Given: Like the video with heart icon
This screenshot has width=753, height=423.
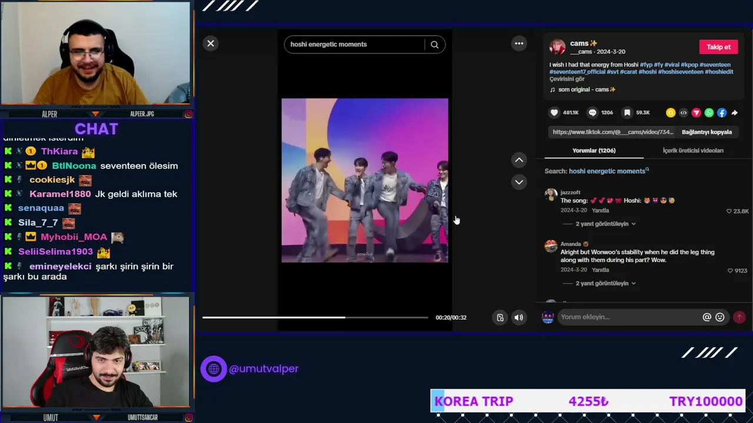Looking at the screenshot, I should tap(554, 113).
